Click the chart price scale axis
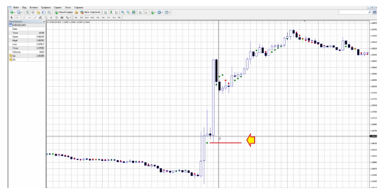 tap(373, 105)
